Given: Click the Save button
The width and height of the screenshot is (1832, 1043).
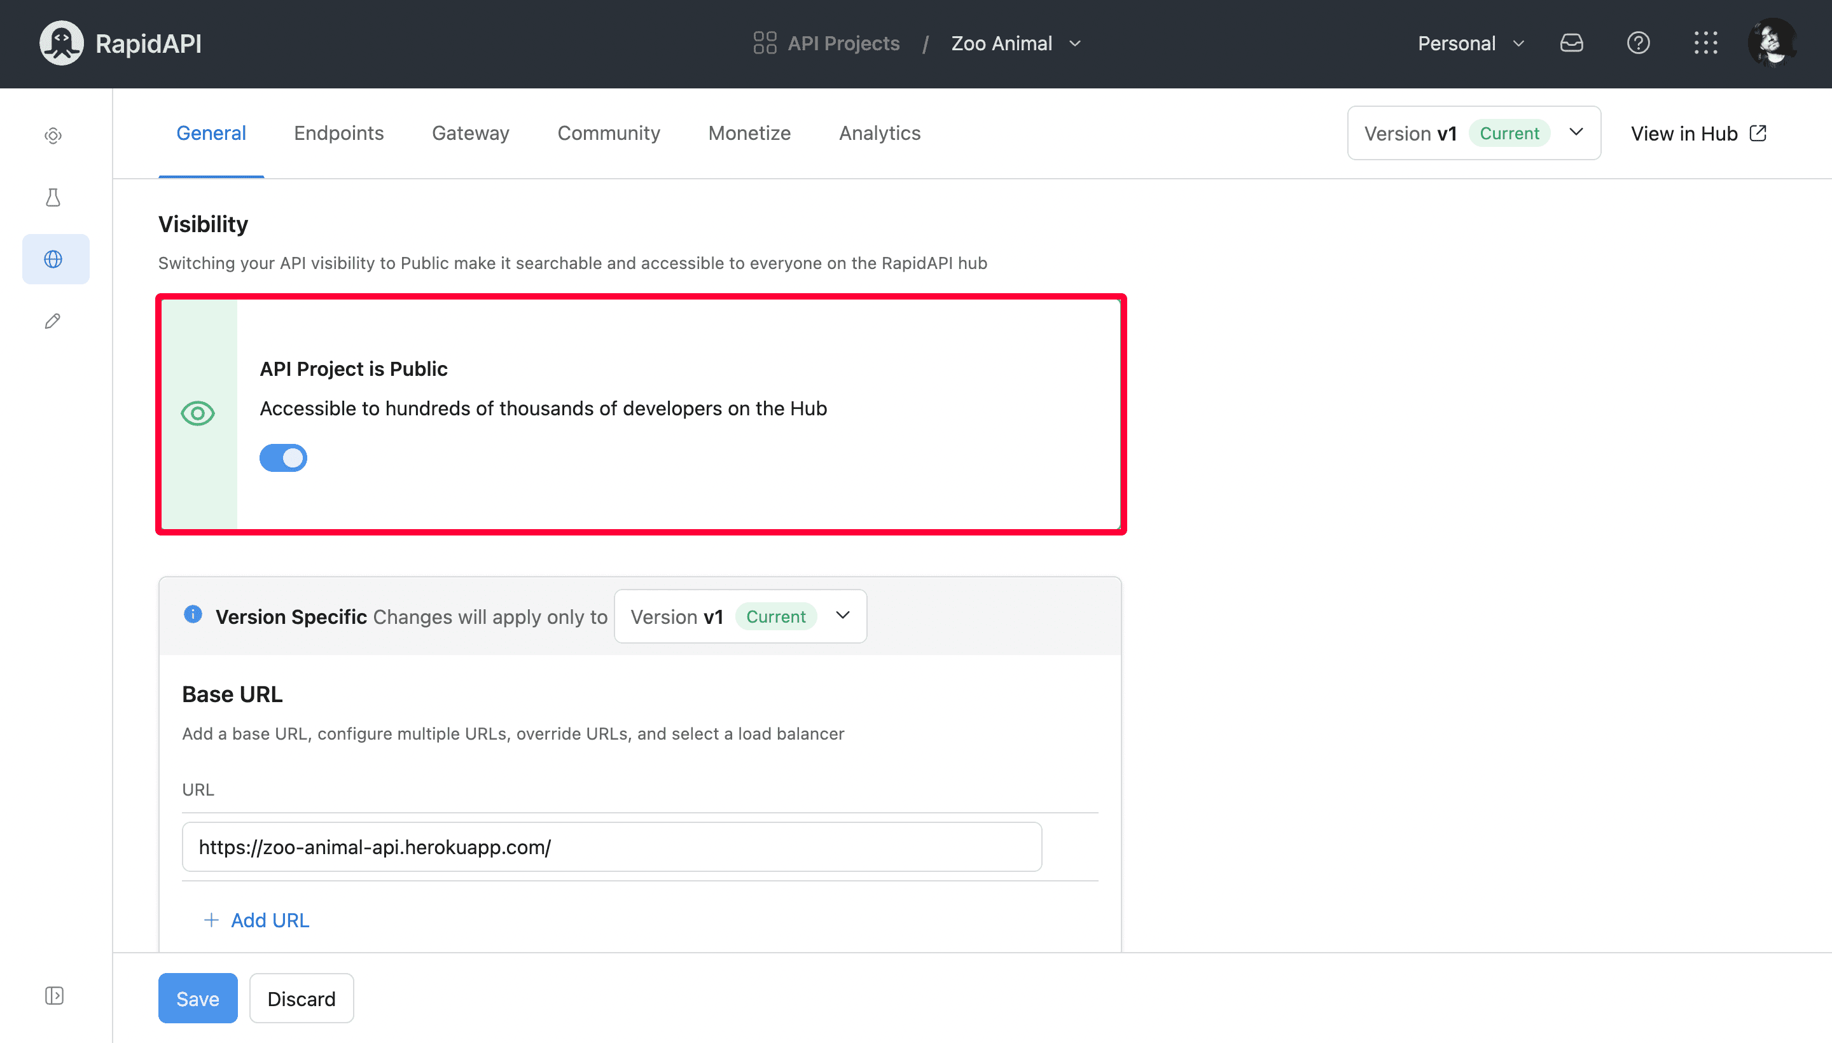Looking at the screenshot, I should point(198,998).
